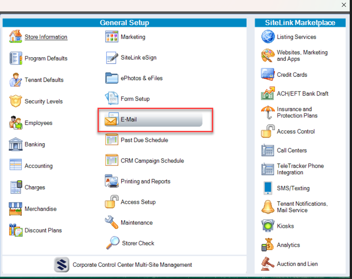Open the Auction and Lien gavel icon
352x279 pixels.
pyautogui.click(x=268, y=264)
